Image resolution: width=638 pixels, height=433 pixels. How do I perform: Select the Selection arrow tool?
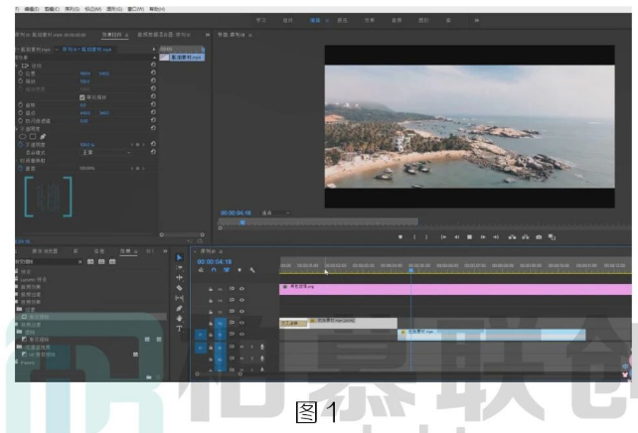[x=179, y=257]
